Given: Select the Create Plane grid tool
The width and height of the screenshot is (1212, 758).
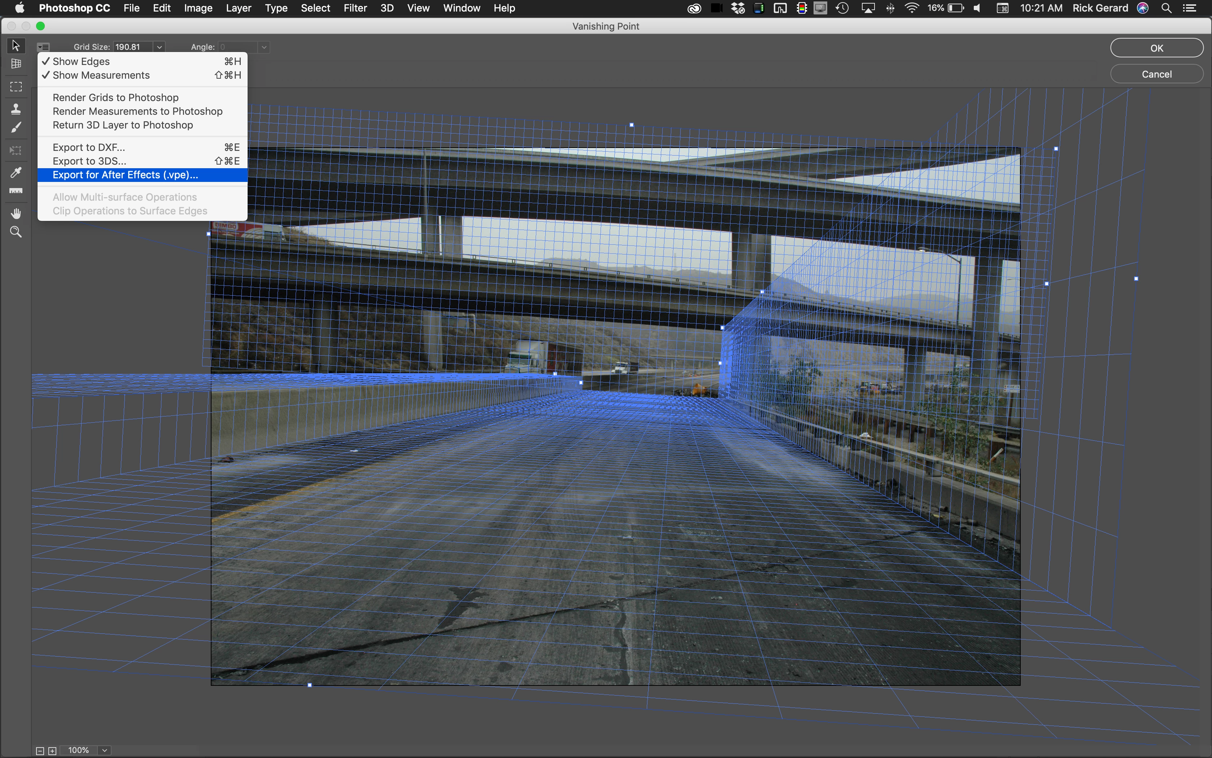Looking at the screenshot, I should (16, 64).
